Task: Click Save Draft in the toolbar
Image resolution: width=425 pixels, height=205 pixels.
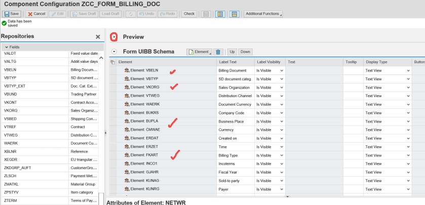Action: (84, 14)
